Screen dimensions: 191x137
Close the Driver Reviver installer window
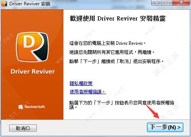point(181,3)
